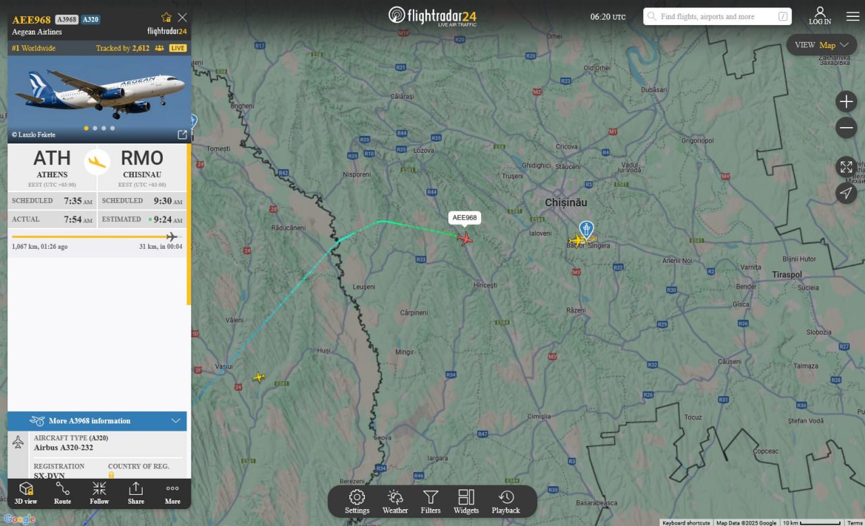The image size is (865, 526).
Task: Open the More options in flight panel
Action: [172, 493]
